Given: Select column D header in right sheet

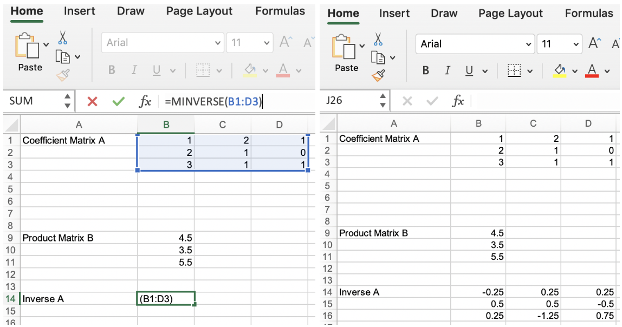Looking at the screenshot, I should (588, 123).
